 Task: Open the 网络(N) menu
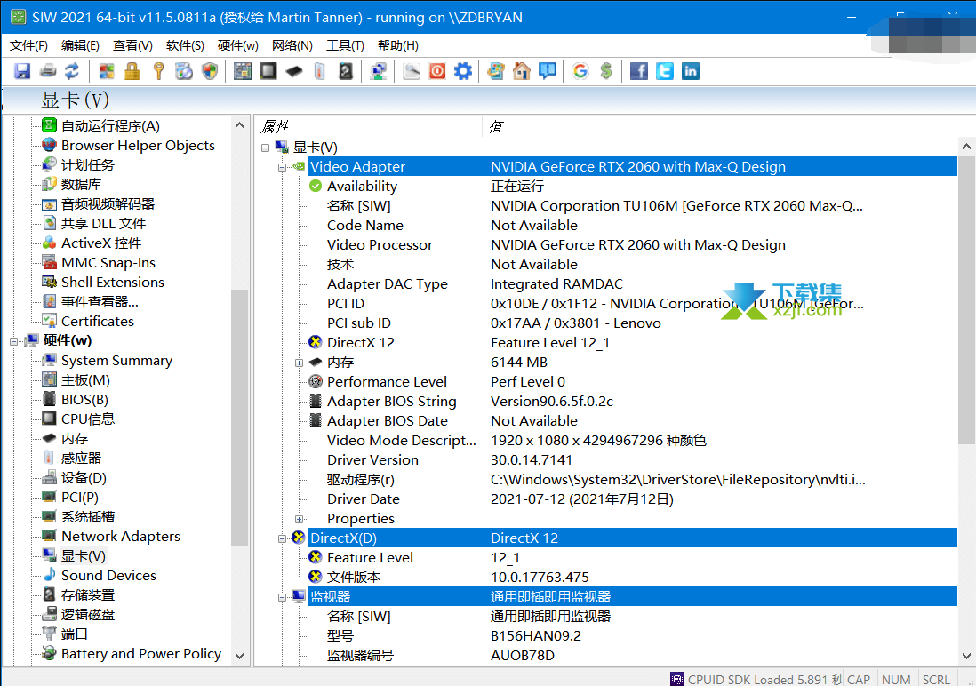click(292, 45)
